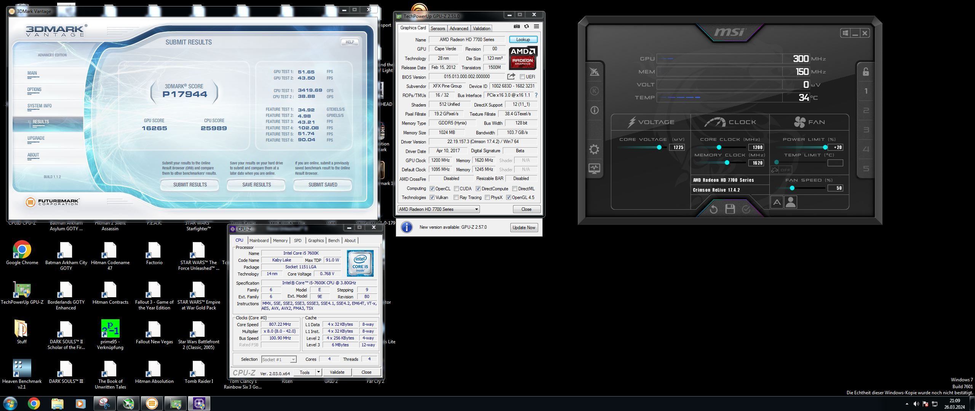
Task: Click Update Now for GPU-Z
Action: click(x=524, y=228)
